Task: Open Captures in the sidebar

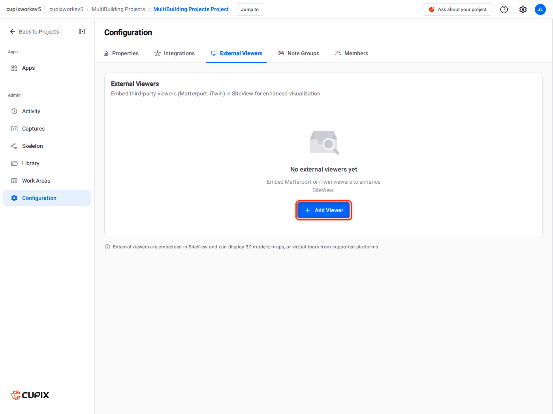Action: pyautogui.click(x=47, y=129)
